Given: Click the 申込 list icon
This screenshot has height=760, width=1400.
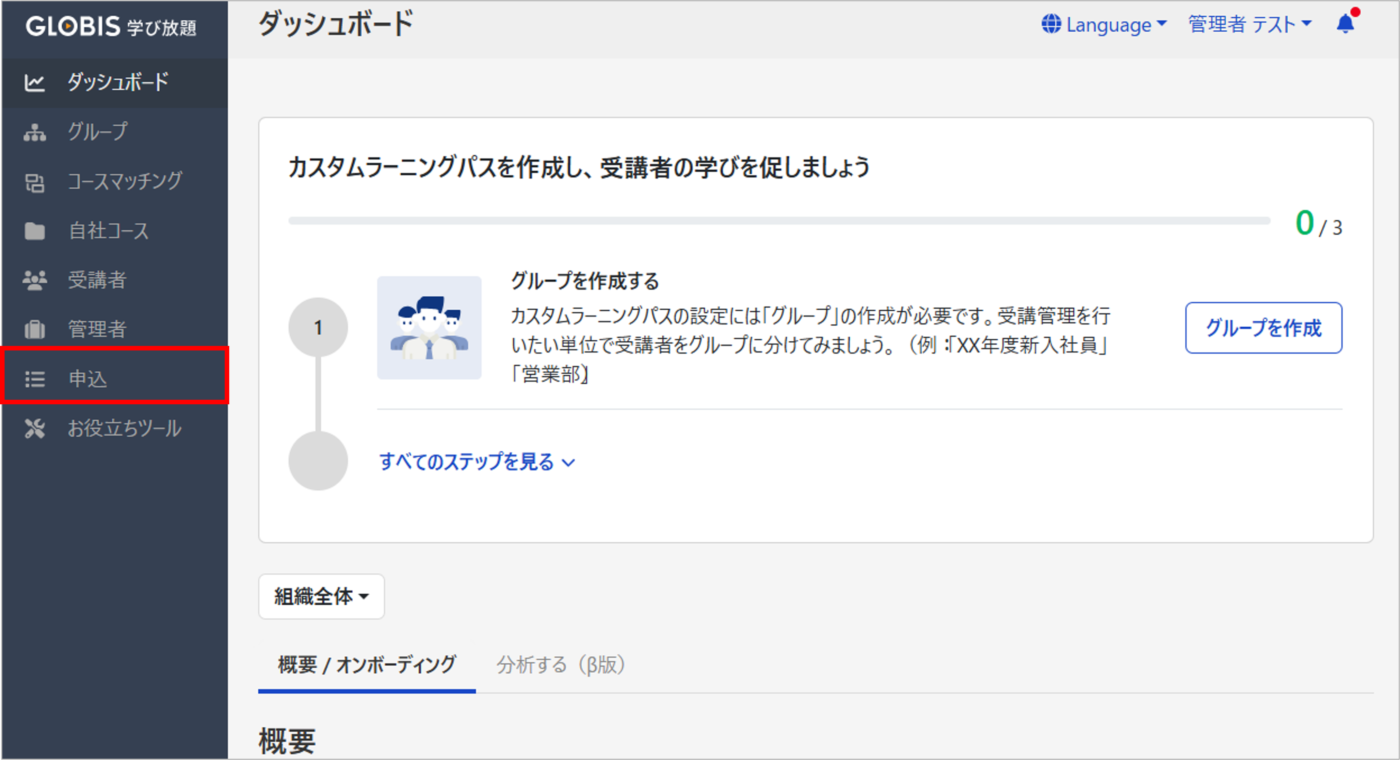Looking at the screenshot, I should pos(34,379).
